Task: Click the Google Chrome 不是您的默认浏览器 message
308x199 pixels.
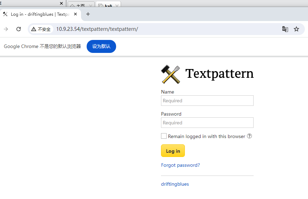Action: coord(42,46)
